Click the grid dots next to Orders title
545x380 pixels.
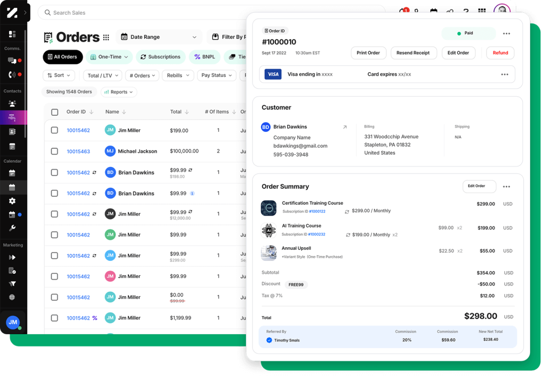coord(106,37)
